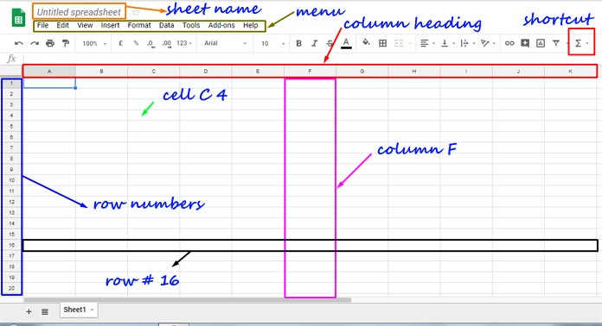Select column B header
The image size is (602, 326).
[x=101, y=72]
